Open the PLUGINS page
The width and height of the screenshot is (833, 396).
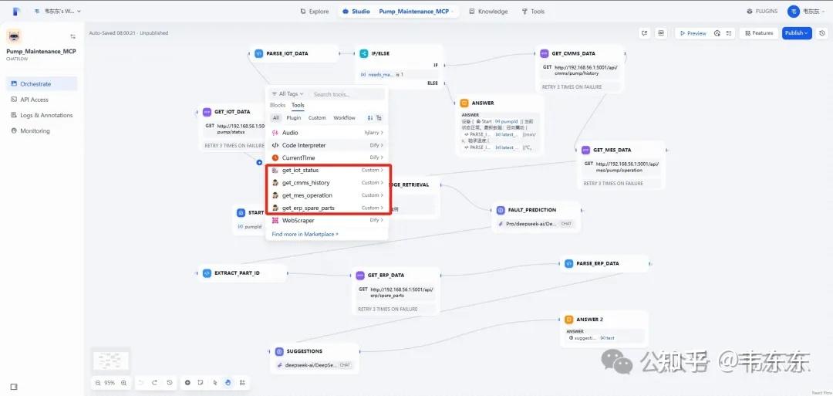(762, 11)
